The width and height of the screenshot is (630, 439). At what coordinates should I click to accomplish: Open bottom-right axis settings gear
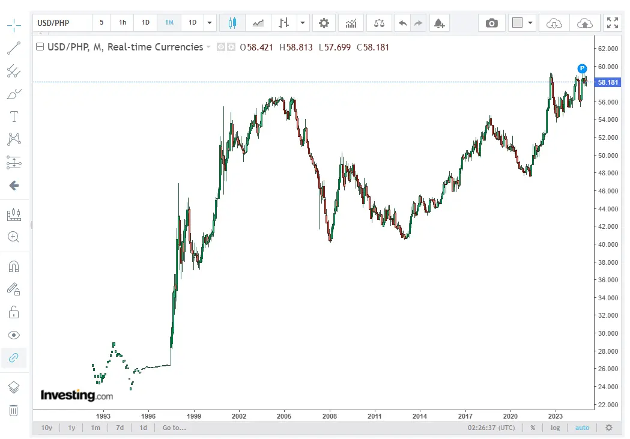click(609, 428)
